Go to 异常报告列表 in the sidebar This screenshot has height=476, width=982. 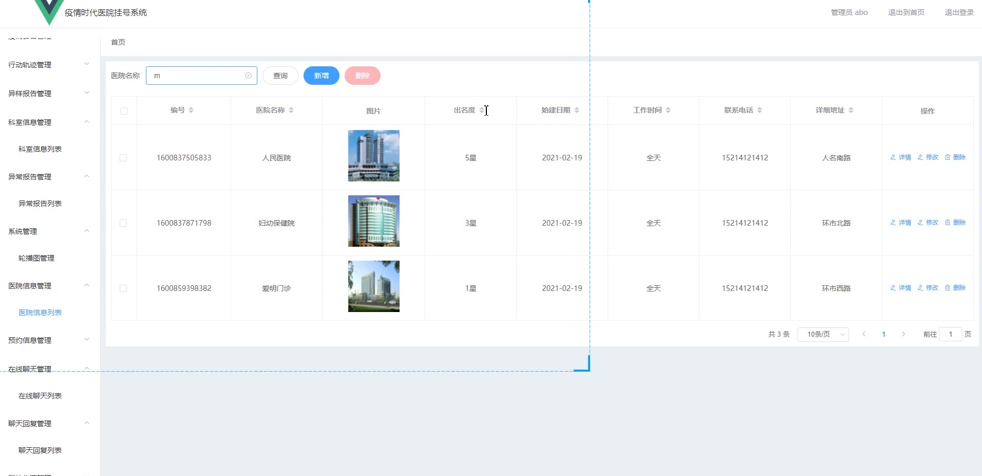[40, 204]
